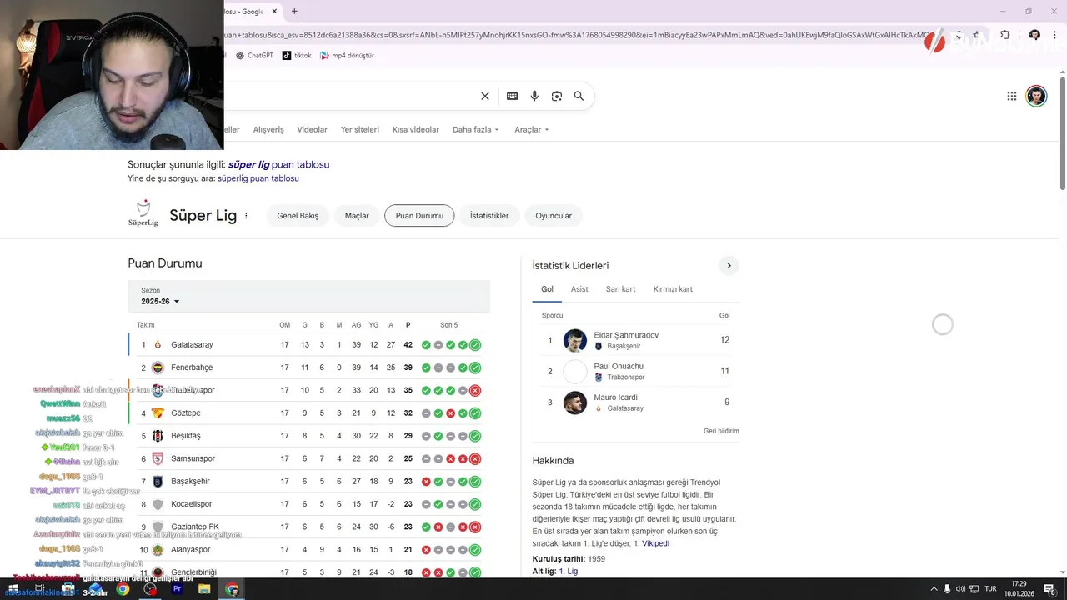Open File Explorer from the taskbar
Viewport: 1067px width, 600px height.
[204, 589]
